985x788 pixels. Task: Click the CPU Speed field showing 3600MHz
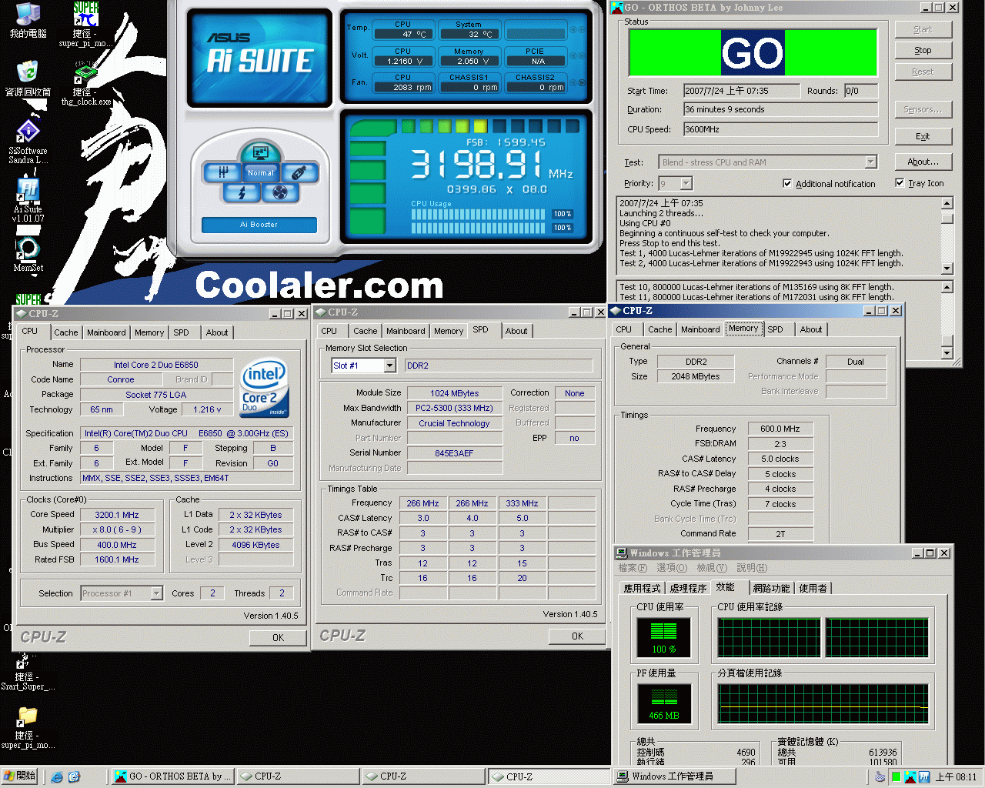[x=780, y=129]
